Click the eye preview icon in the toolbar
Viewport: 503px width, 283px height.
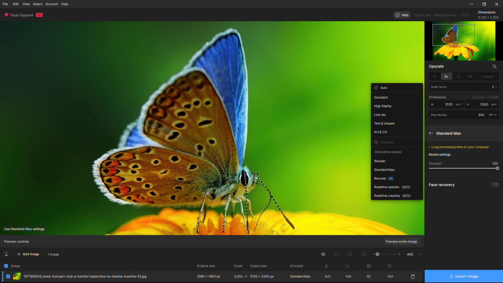point(323,254)
